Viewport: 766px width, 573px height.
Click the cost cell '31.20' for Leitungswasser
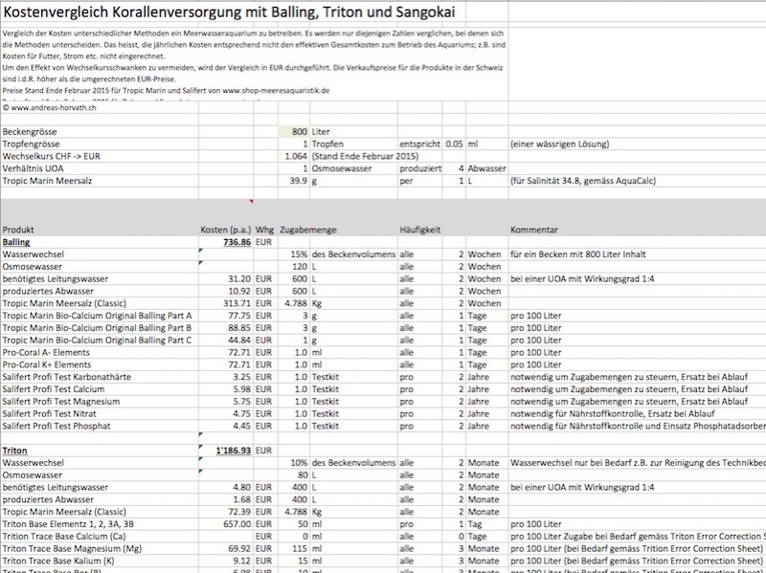(239, 278)
